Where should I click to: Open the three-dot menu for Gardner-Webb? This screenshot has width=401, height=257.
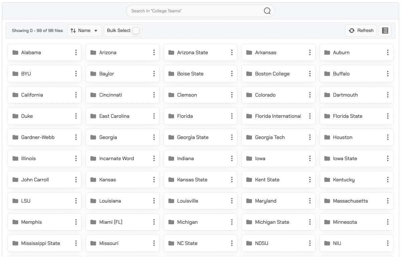click(76, 137)
